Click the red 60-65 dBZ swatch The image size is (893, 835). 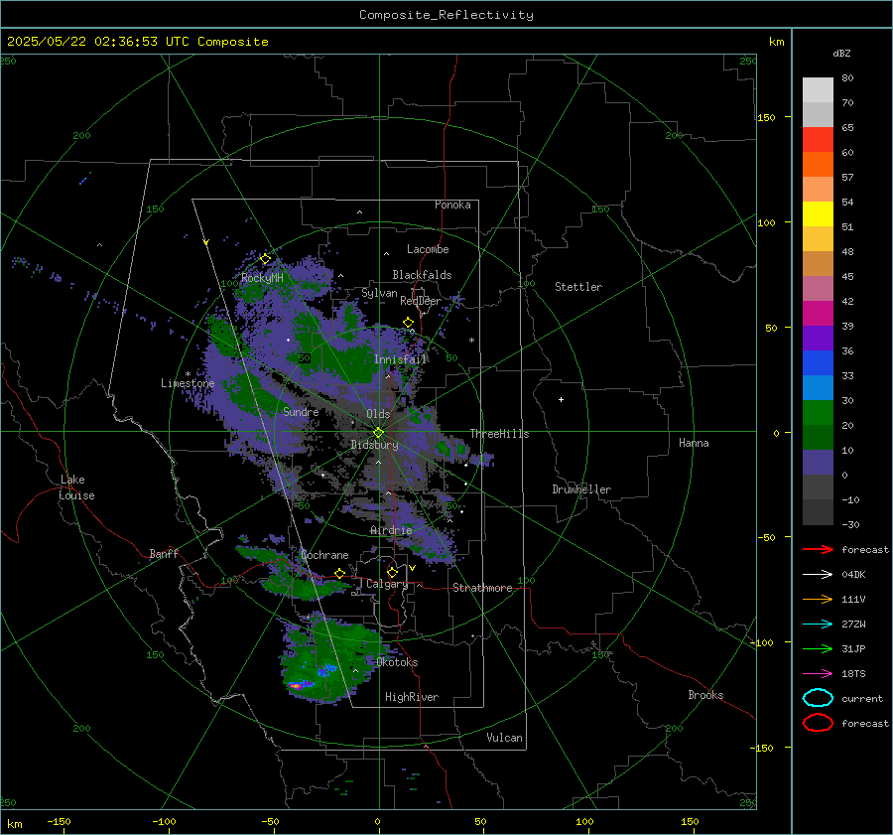tap(818, 140)
